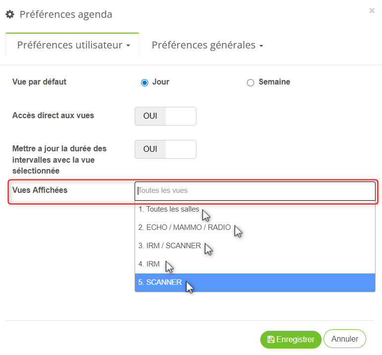Select the Jour radio button
Screen dimensions: 382x355
[x=144, y=83]
